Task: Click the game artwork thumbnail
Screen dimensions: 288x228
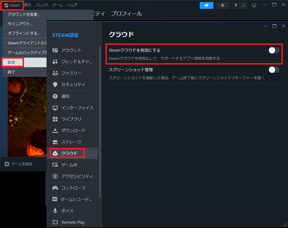Action: coord(27,117)
